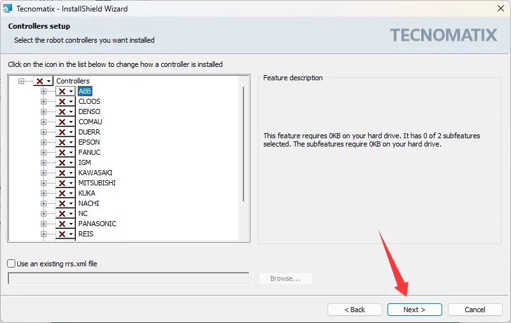Select the EPSON controller in the list
The width and height of the screenshot is (511, 323).
click(89, 142)
